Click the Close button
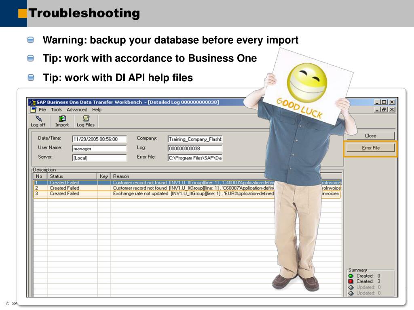 click(x=370, y=136)
